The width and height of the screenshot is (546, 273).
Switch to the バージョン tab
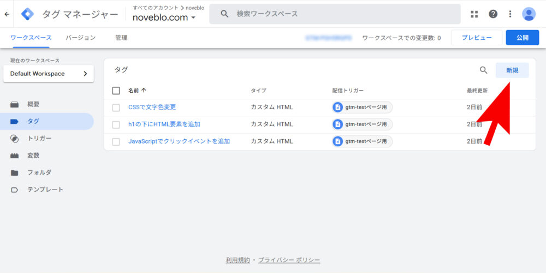tap(80, 38)
